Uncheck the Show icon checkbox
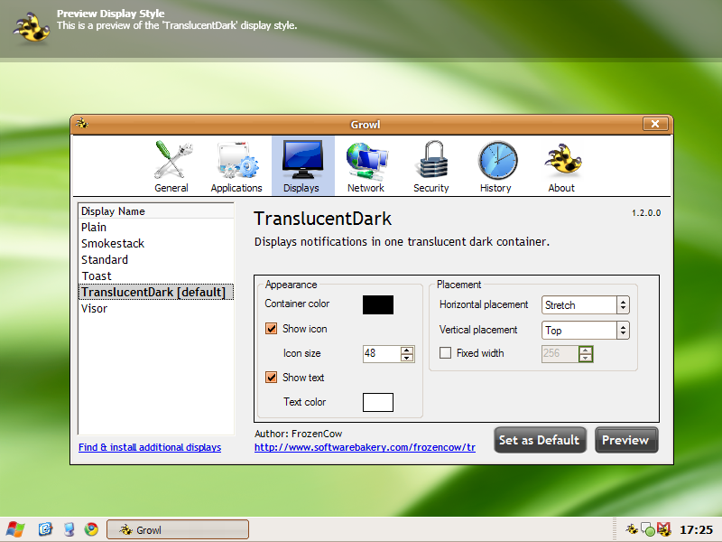Image resolution: width=722 pixels, height=542 pixels. click(272, 329)
